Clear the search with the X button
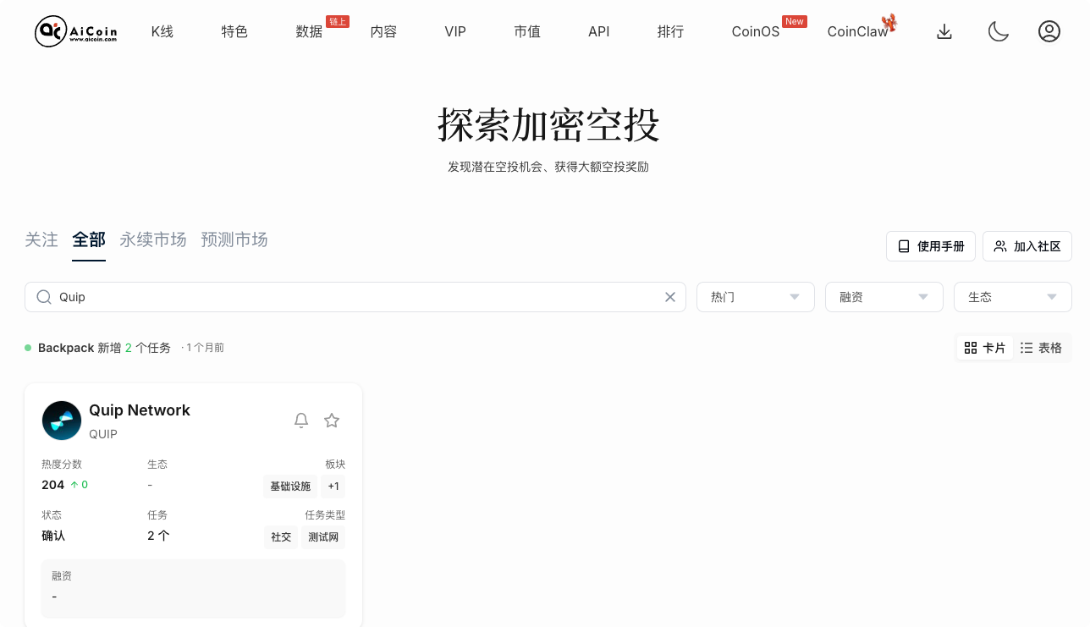Image resolution: width=1090 pixels, height=627 pixels. 669,297
